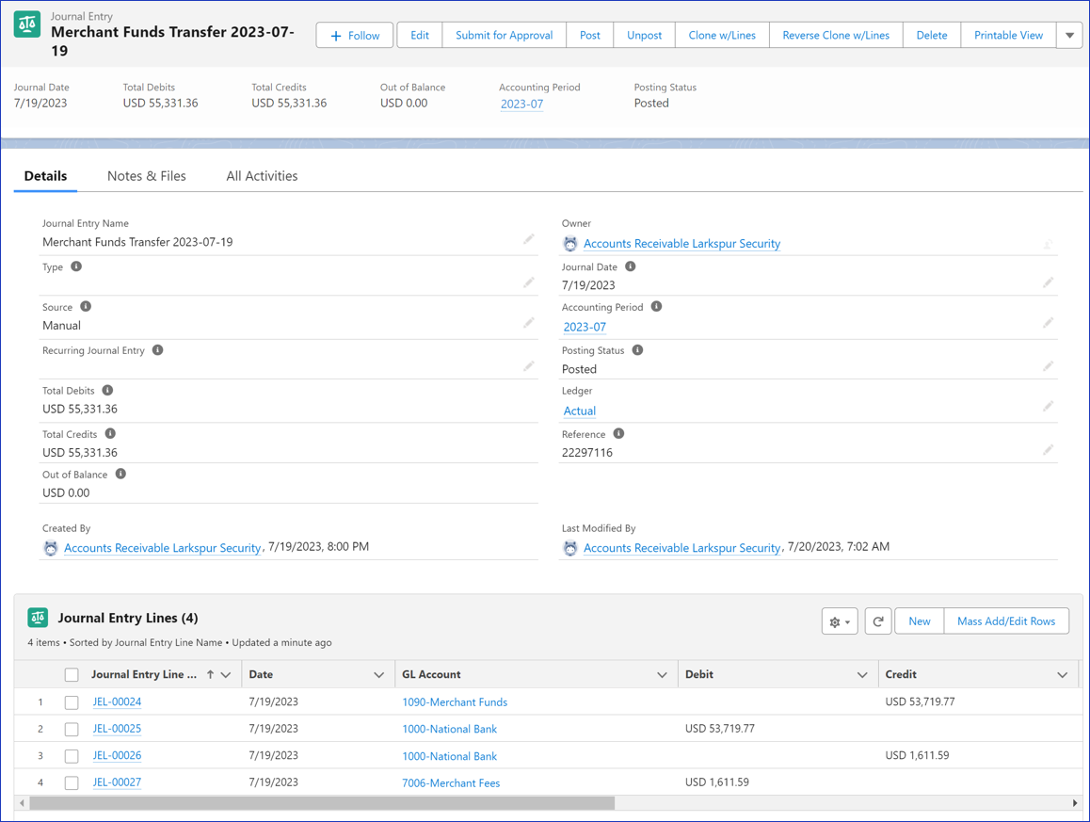This screenshot has width=1090, height=822.
Task: Click the Created By user avatar icon
Action: coord(51,548)
